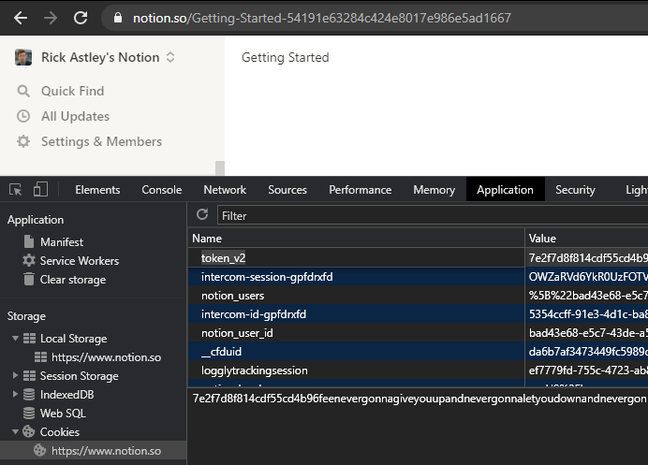Image resolution: width=648 pixels, height=465 pixels.
Task: Reload the page with the refresh icon
Action: (x=81, y=18)
